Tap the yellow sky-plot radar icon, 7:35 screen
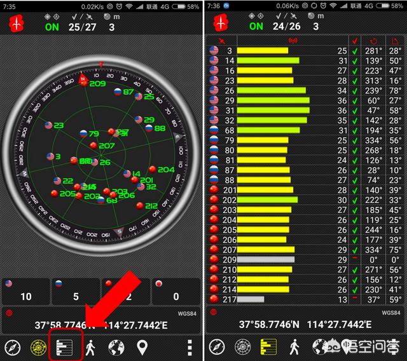 [38, 348]
